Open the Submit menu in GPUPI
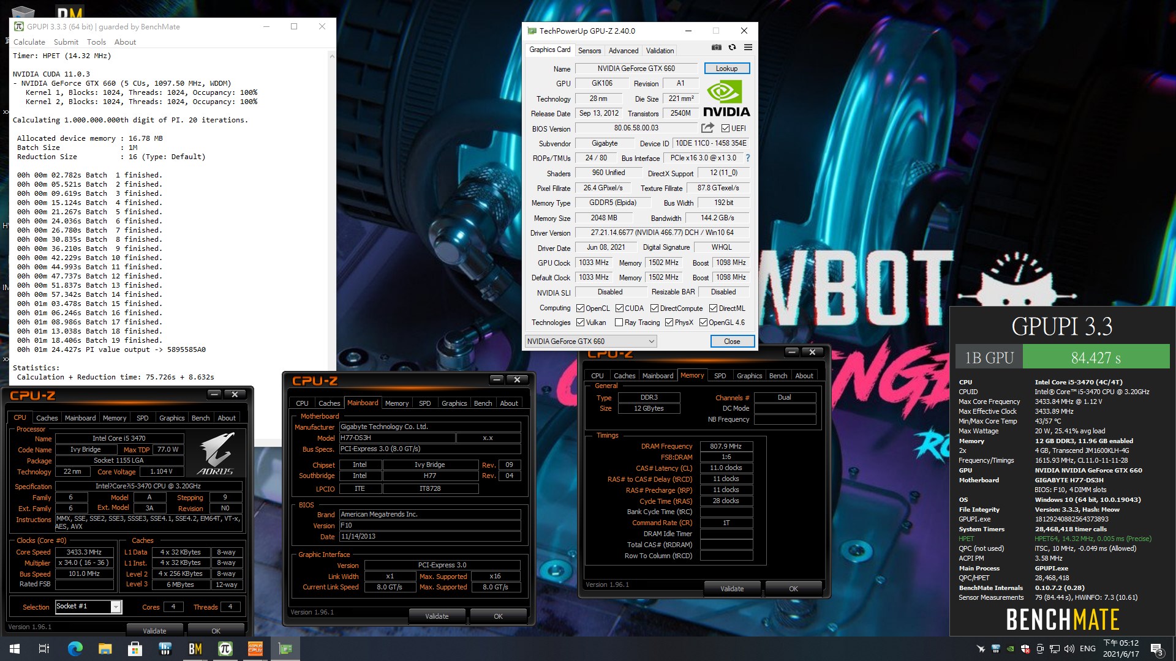Screen dimensions: 1176x661 click(x=66, y=42)
